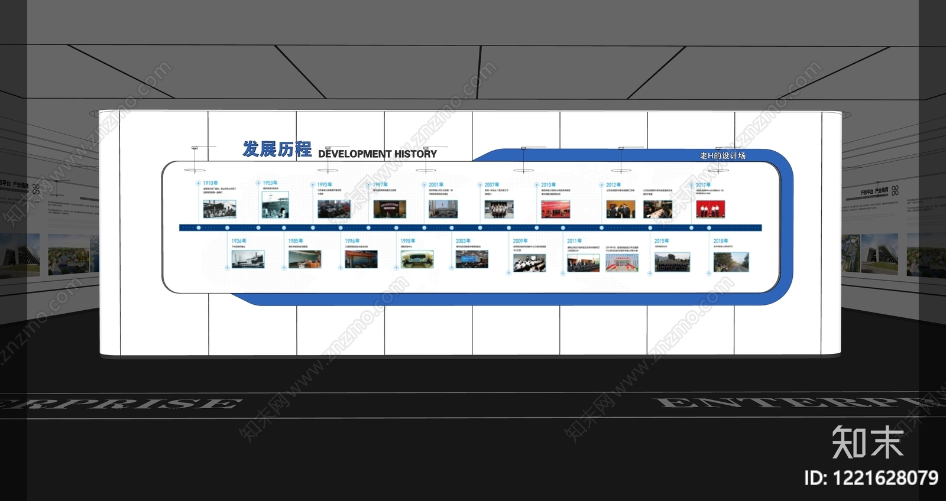Select the 2001年 year label
This screenshot has width=946, height=501.
click(x=436, y=185)
